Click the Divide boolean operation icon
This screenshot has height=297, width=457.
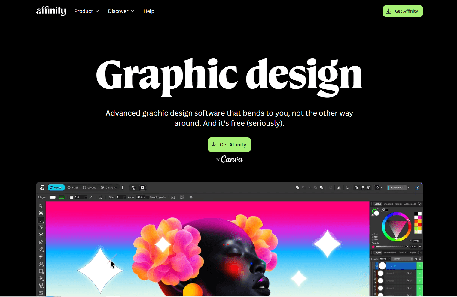(x=322, y=187)
